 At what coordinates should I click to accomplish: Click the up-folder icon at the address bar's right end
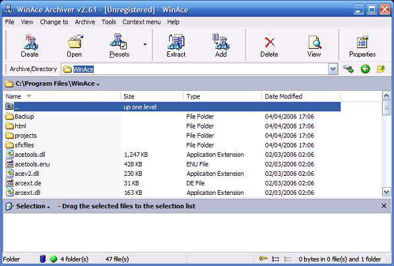pyautogui.click(x=381, y=69)
